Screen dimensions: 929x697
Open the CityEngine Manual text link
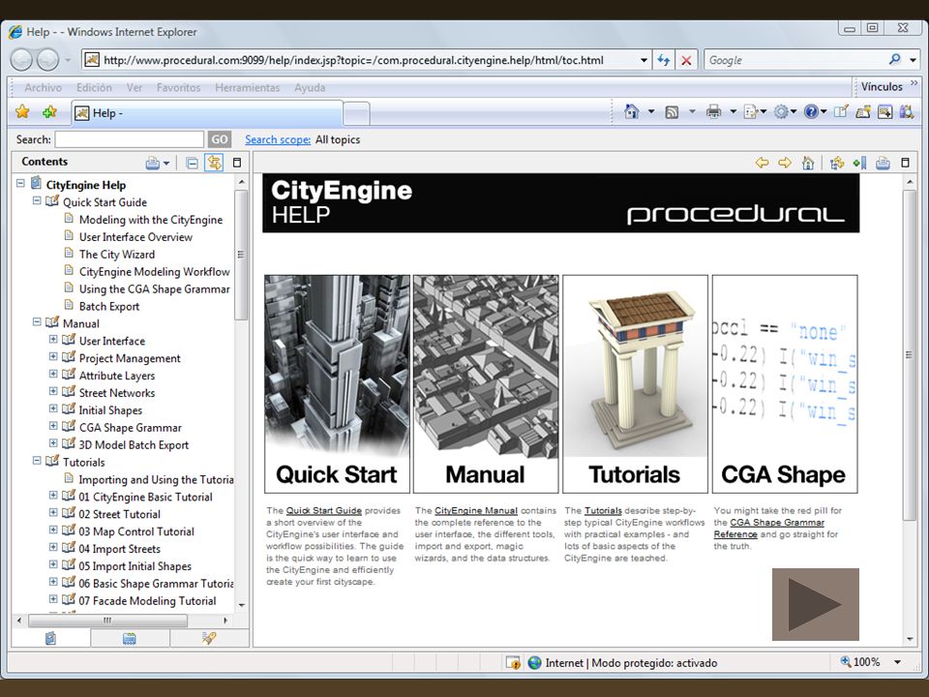tap(476, 510)
